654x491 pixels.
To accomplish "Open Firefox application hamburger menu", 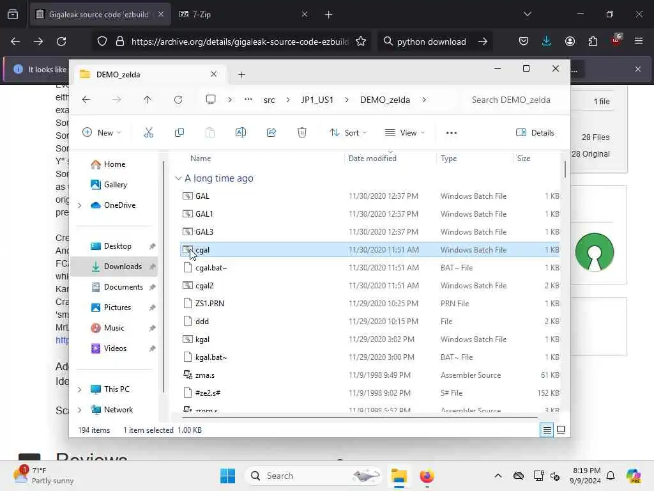I will click(639, 42).
